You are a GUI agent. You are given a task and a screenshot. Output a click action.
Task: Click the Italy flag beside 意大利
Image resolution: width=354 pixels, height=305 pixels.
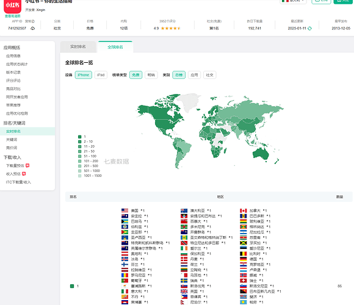point(125,291)
